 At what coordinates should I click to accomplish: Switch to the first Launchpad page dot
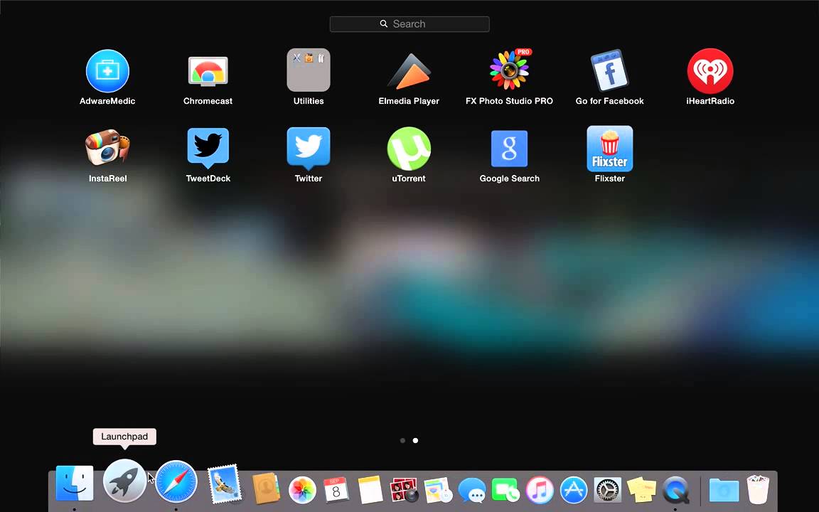(x=402, y=440)
